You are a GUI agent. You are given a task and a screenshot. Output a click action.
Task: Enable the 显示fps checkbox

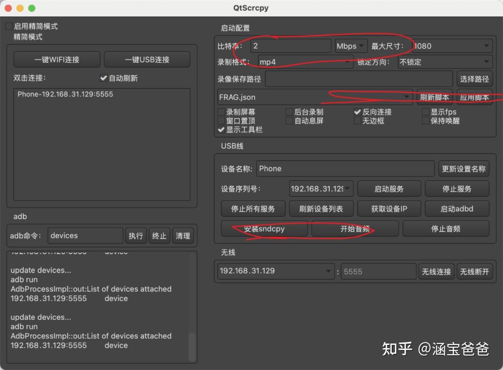pos(425,112)
